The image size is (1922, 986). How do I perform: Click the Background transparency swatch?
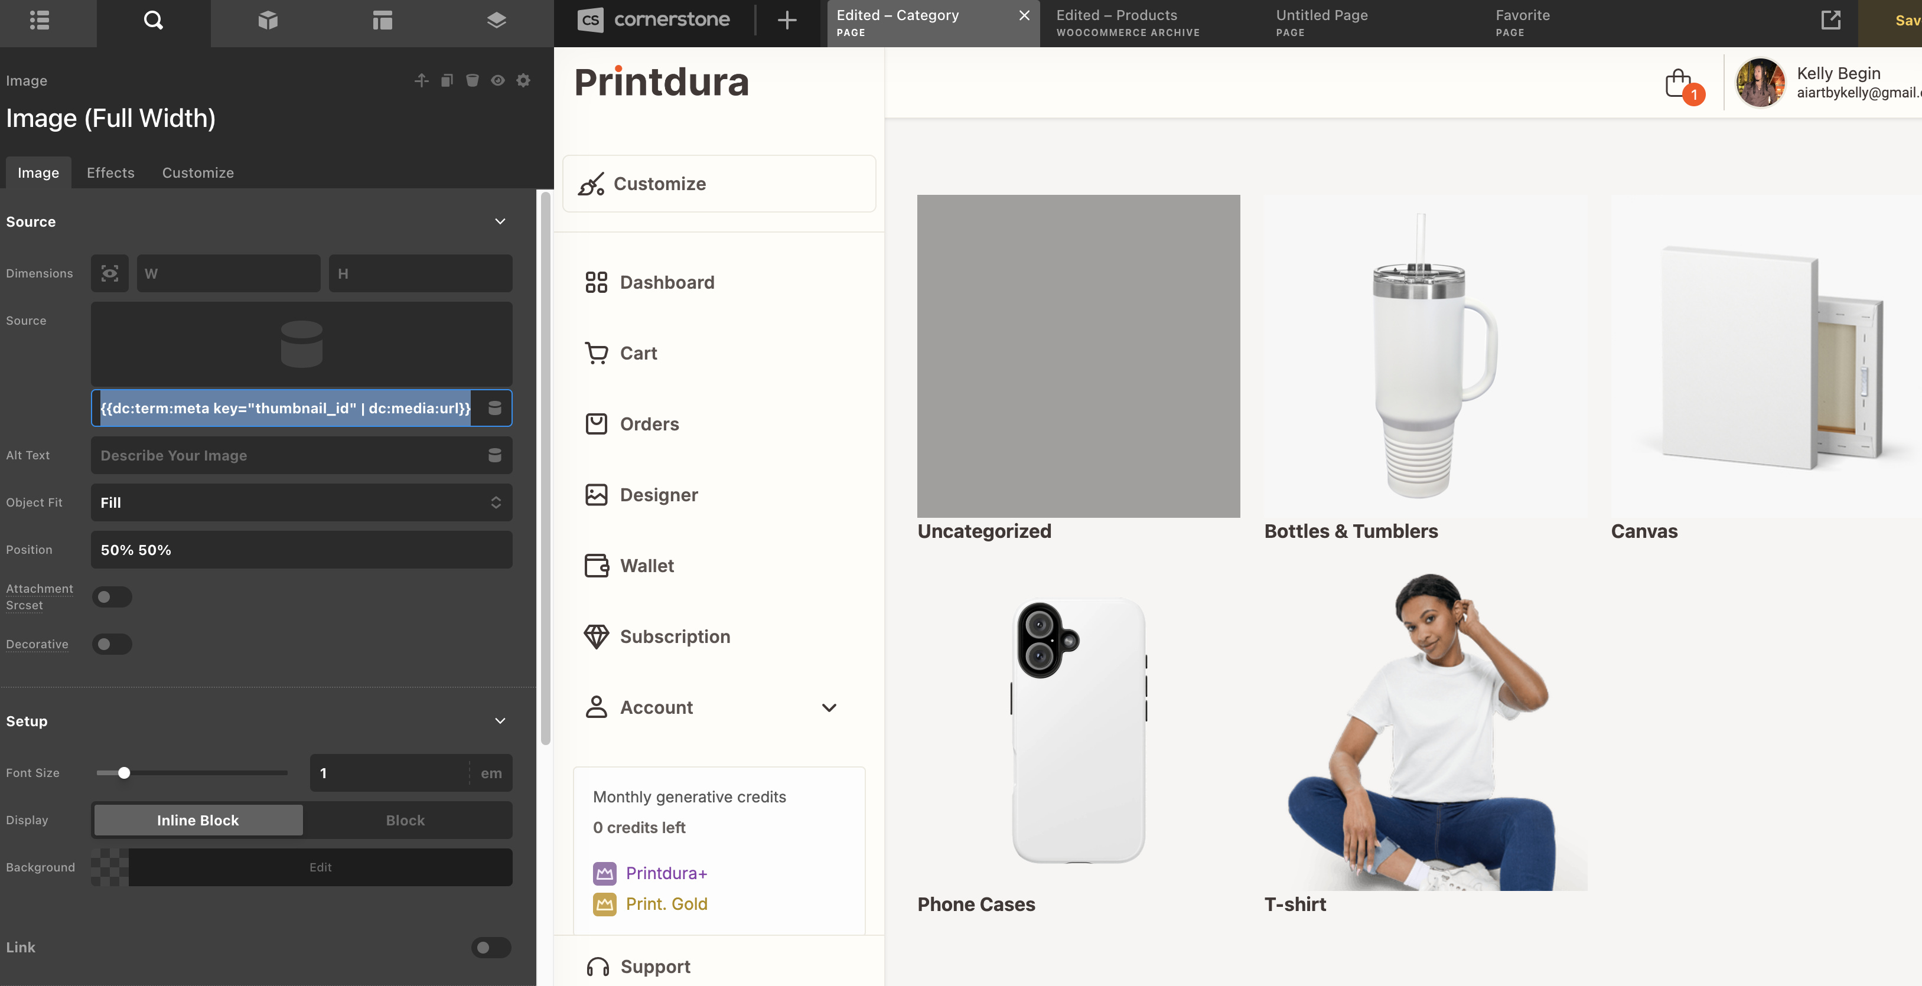pos(110,867)
